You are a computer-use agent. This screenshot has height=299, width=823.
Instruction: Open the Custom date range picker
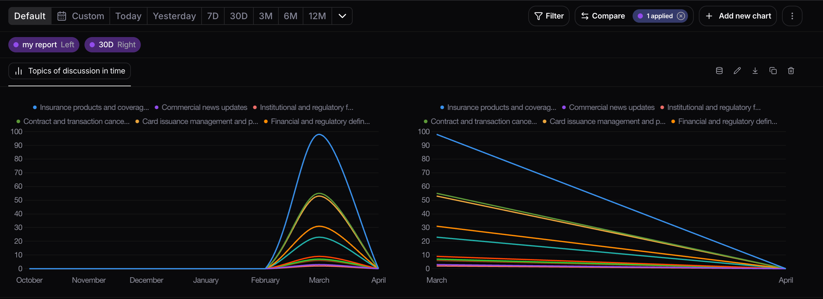[81, 16]
